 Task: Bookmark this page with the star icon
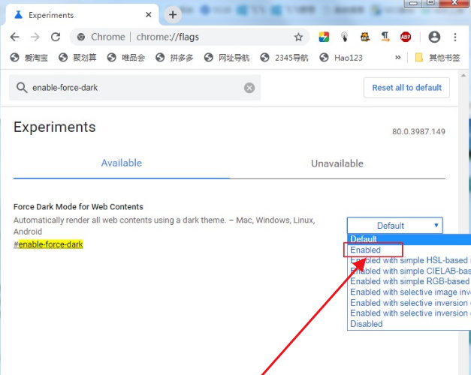[298, 37]
